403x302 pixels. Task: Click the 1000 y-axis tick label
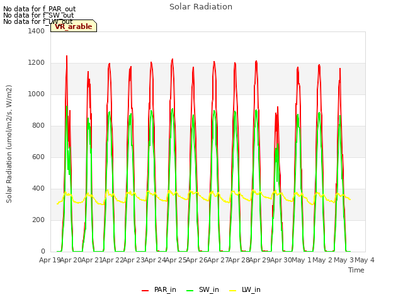coord(37,94)
